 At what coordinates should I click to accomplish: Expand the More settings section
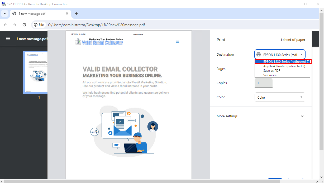coord(261,116)
